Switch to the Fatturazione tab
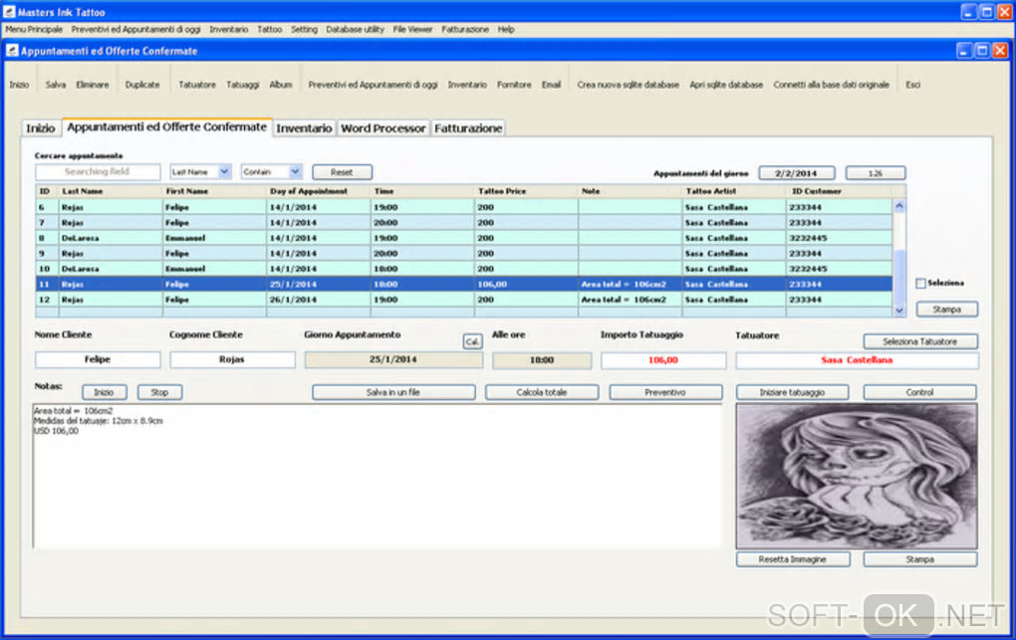 [x=468, y=128]
